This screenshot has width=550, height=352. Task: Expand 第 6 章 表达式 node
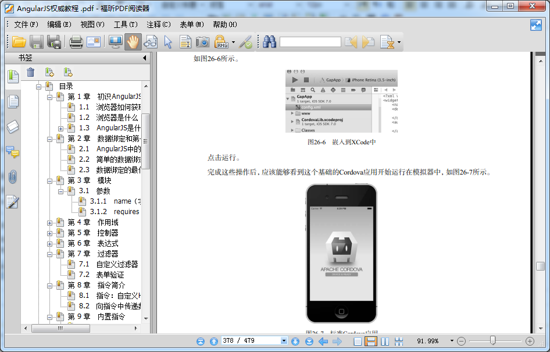(50, 244)
